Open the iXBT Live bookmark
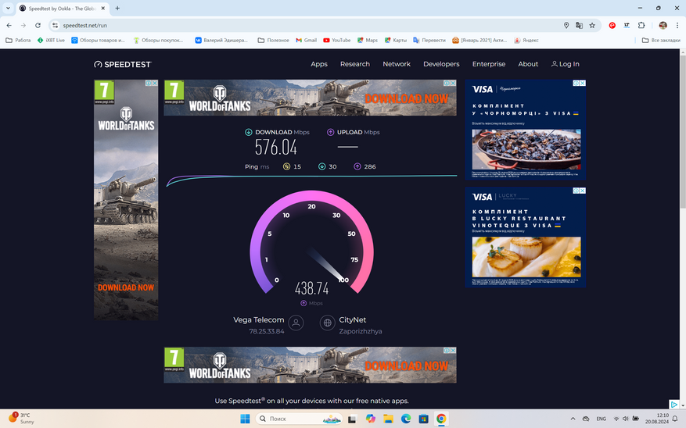 click(51, 40)
